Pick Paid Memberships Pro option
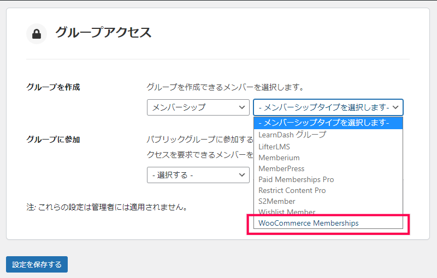Image resolution: width=437 pixels, height=278 pixels. tap(328, 179)
